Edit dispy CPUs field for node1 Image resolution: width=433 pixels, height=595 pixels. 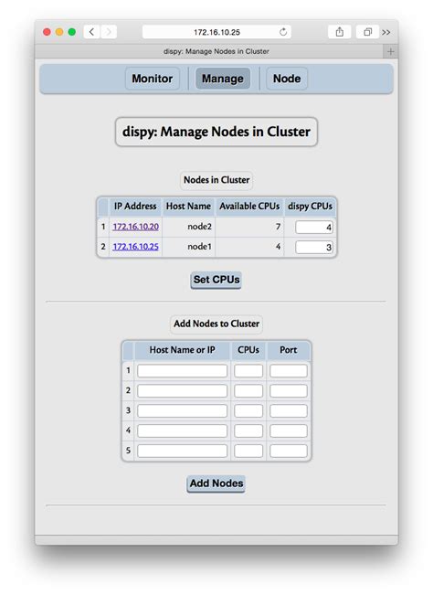pyautogui.click(x=314, y=247)
